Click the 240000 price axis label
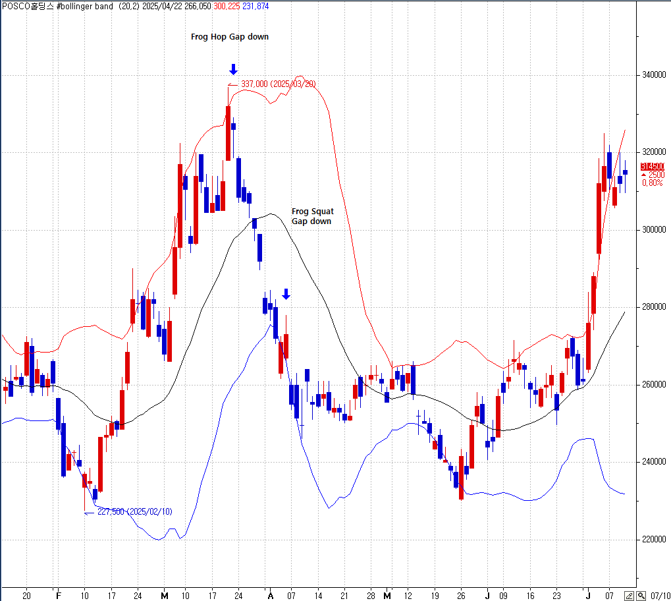671x601 pixels. [x=654, y=462]
